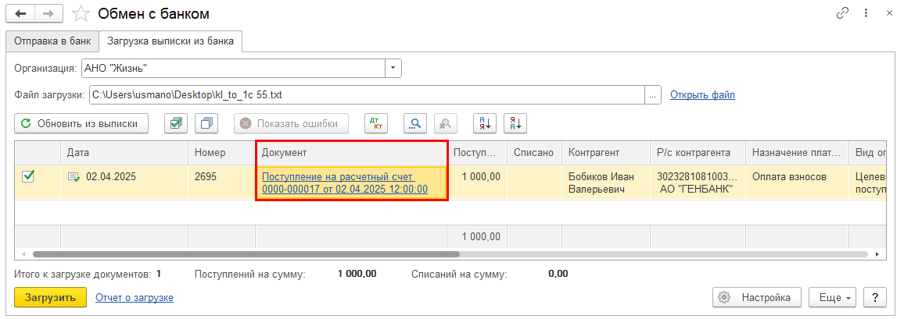Toggle checkbox for row dated 02.04.2025
Image resolution: width=904 pixels, height=319 pixels.
pyautogui.click(x=28, y=177)
